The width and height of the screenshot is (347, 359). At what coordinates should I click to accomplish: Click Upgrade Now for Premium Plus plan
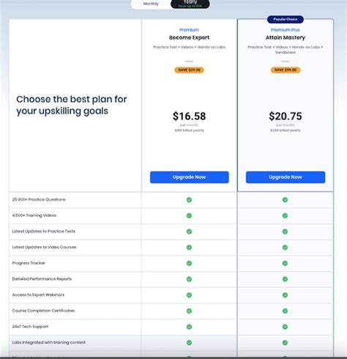[x=286, y=177]
